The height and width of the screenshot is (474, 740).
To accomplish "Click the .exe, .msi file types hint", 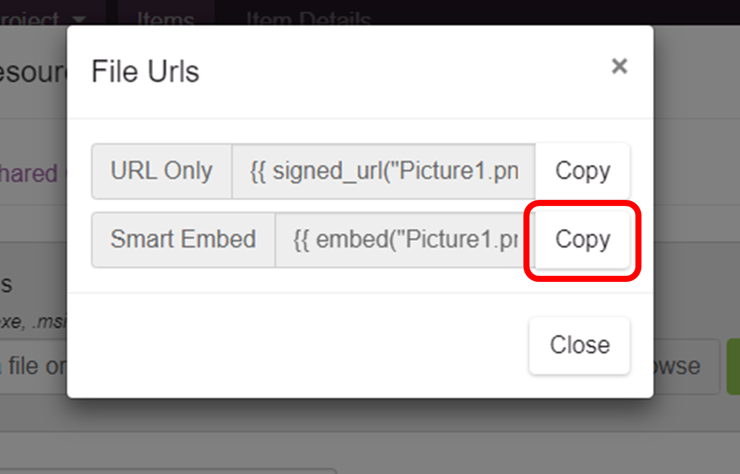I will point(33,322).
